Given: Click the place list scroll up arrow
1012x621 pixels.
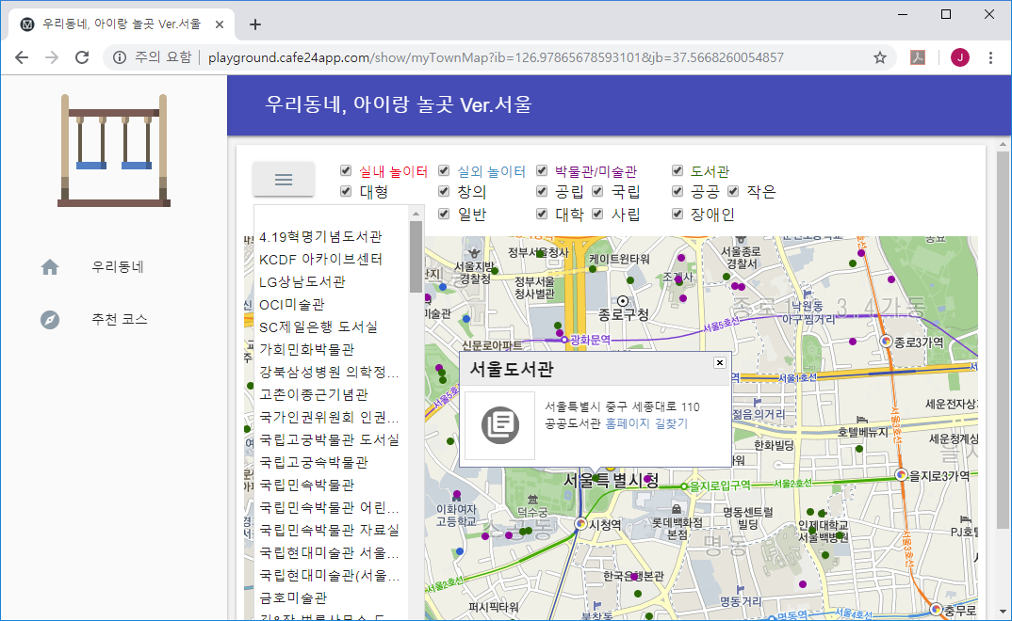Looking at the screenshot, I should pyautogui.click(x=416, y=214).
